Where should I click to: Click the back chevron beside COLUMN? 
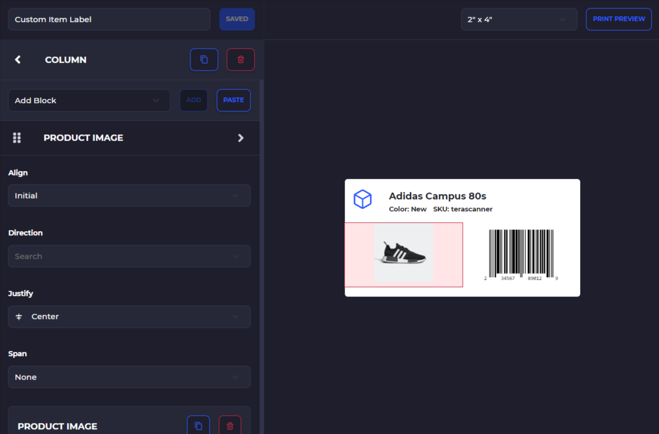[17, 60]
